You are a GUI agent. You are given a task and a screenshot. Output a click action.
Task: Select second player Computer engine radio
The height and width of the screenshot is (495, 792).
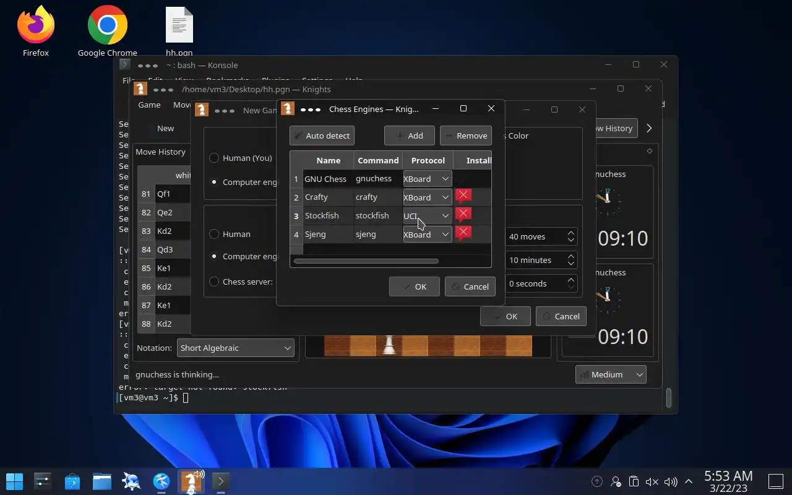(x=214, y=256)
